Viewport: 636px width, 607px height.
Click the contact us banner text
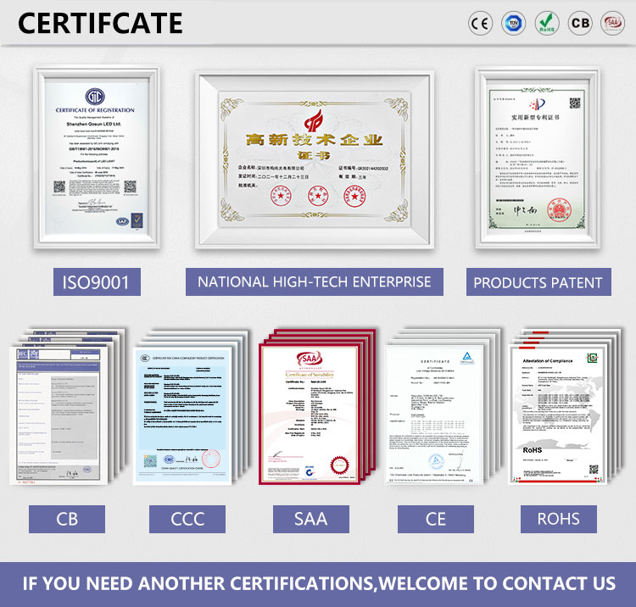pos(319,584)
